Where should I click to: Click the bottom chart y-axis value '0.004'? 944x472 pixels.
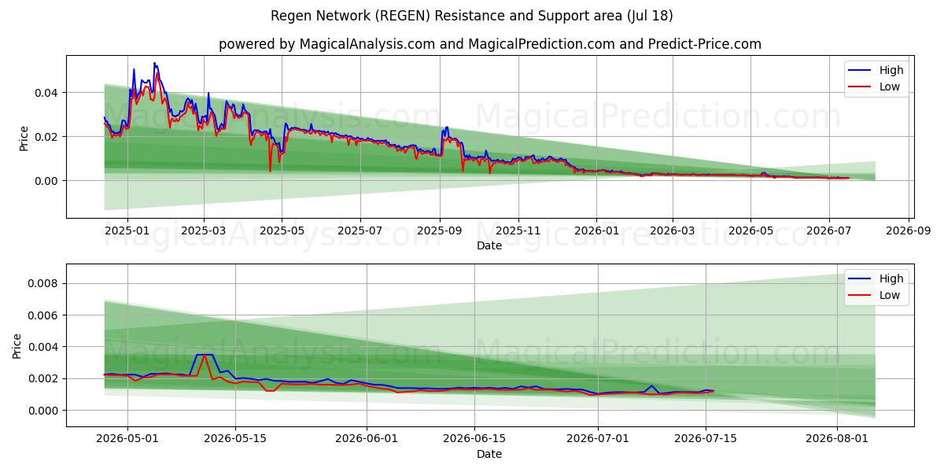click(45, 347)
